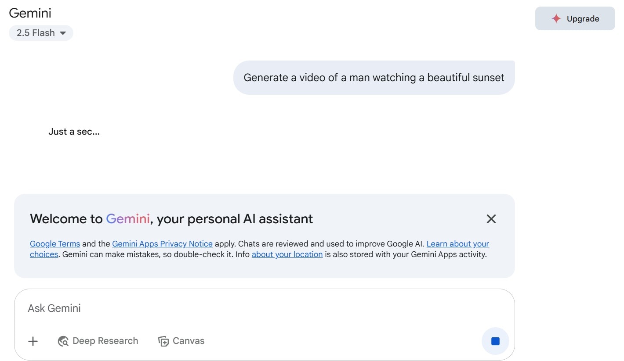Click the Canvas icon
The height and width of the screenshot is (361, 624).
click(163, 341)
